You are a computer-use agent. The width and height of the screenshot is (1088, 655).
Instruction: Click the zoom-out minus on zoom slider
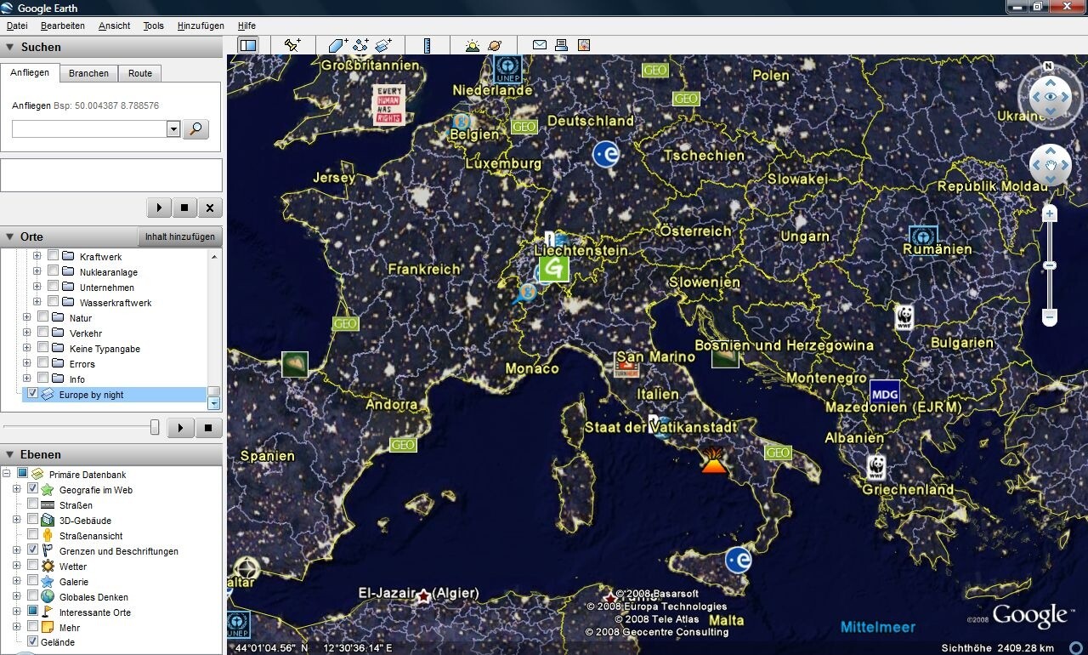(1050, 317)
